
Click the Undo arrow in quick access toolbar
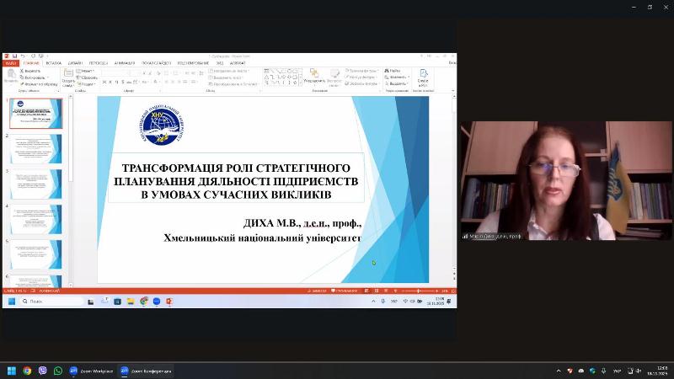click(24, 56)
